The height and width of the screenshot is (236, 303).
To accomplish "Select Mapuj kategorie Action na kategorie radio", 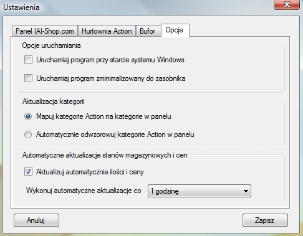I will click(x=28, y=116).
